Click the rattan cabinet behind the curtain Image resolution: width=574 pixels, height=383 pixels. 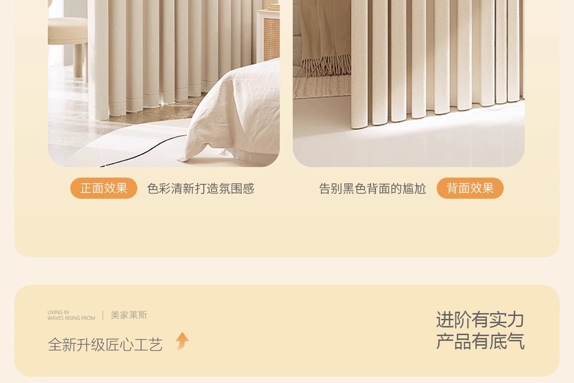(x=268, y=34)
